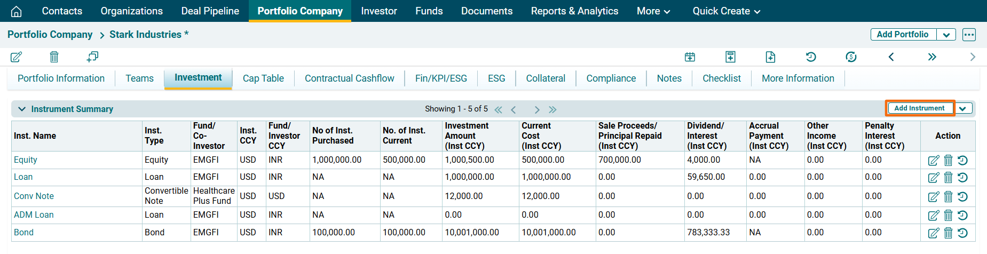Collapse the Instrument Summary section
This screenshot has width=987, height=254.
[22, 109]
